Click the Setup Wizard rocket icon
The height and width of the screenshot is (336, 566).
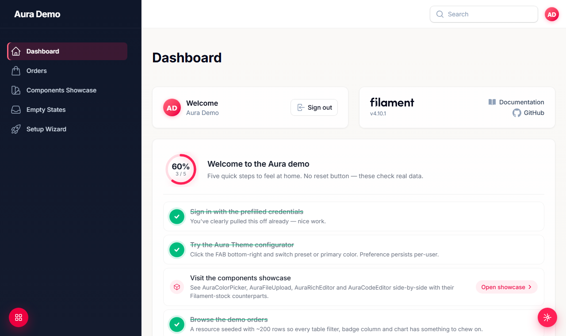[16, 129]
